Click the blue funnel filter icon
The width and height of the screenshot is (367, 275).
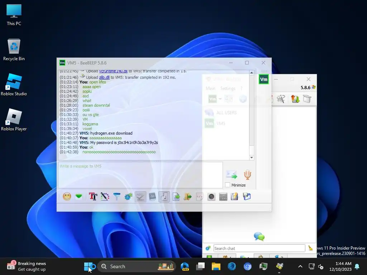click(116, 197)
